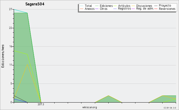Screen dimensions: 179x110
Task: Click the 5 y-axis value
Action: [11, 84]
